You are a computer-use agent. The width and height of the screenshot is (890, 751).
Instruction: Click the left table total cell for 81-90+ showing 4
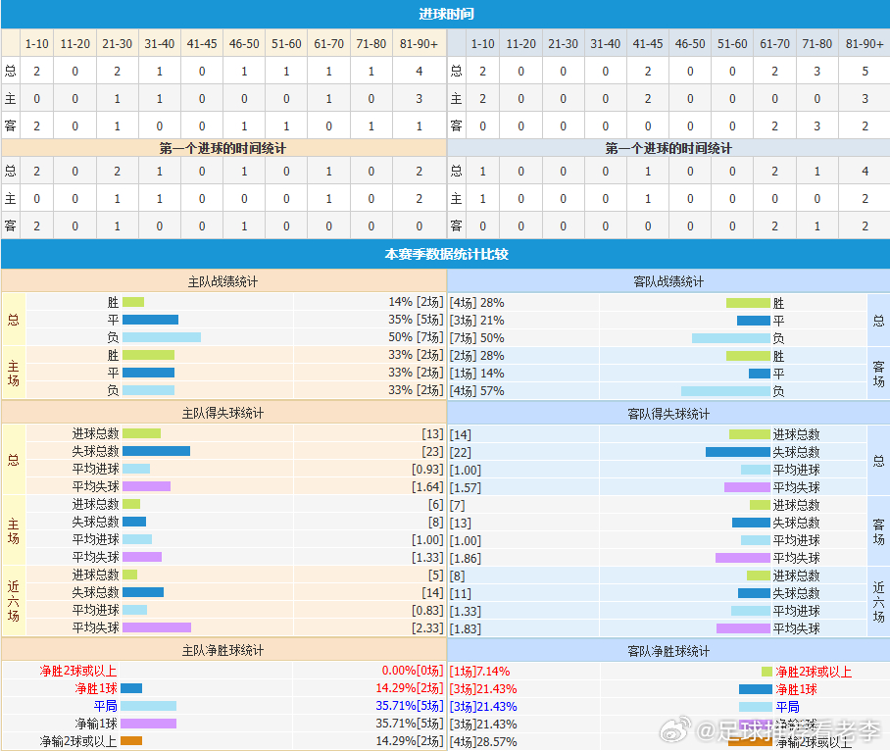click(419, 71)
